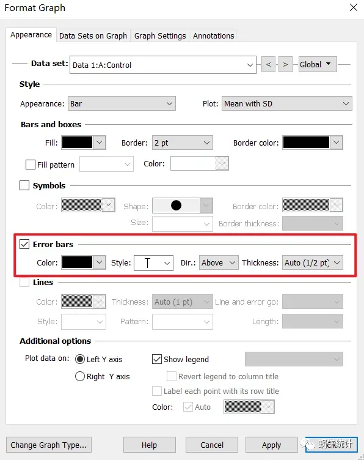Viewport: 364px width, 460px height.
Task: Uncheck the Error bars checkbox
Action: (x=24, y=244)
